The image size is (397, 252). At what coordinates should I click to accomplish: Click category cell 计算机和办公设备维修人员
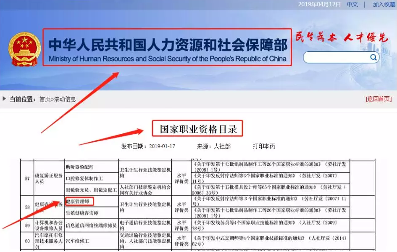point(49,225)
